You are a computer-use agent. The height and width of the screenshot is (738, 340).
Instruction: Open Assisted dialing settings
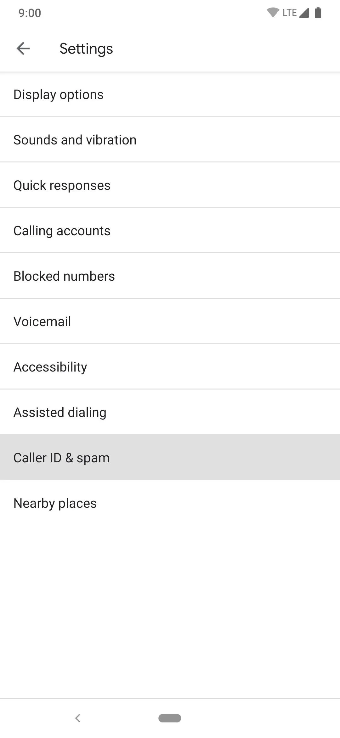170,412
